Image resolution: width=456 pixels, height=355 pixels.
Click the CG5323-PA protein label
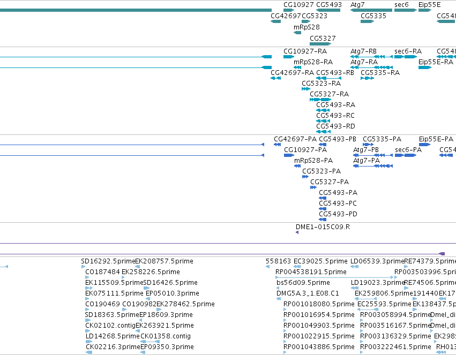[322, 172]
